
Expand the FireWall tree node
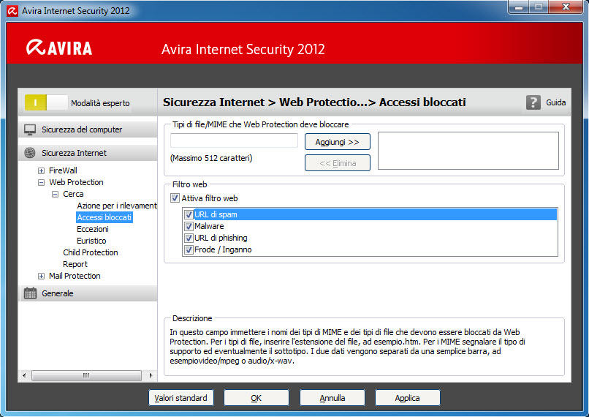[x=41, y=170]
